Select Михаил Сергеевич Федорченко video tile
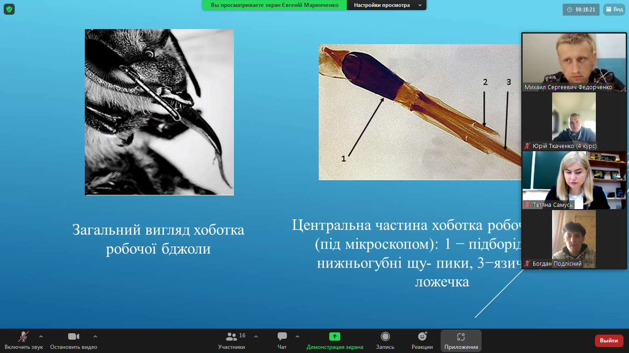 574,62
